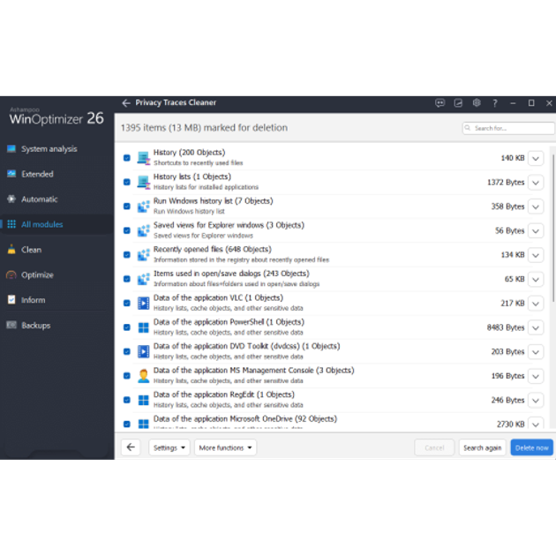The image size is (556, 556).
Task: Click the All modules grid icon
Action: tap(11, 224)
